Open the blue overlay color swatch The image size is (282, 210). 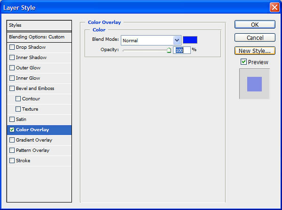(x=190, y=40)
